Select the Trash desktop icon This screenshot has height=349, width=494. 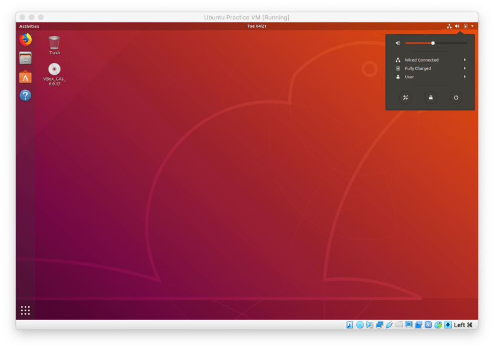coord(54,45)
